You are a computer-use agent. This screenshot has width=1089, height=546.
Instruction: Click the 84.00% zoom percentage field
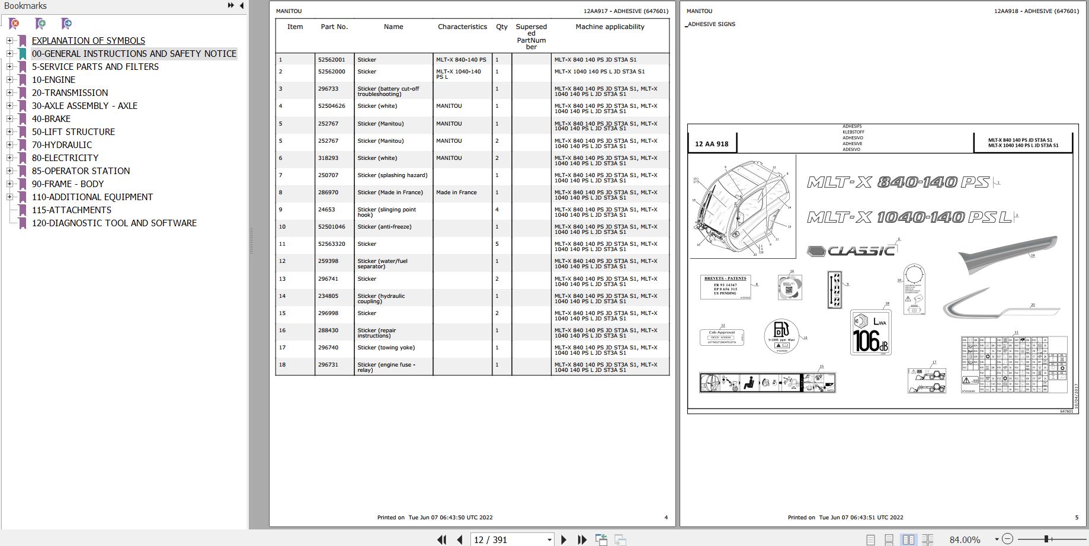coord(965,539)
